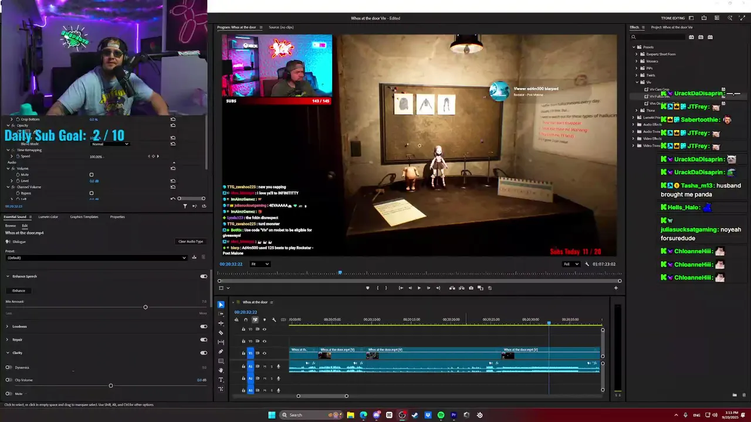Toggle V1 track output eye icon
Viewport: 751px width, 422px height.
[x=264, y=353]
